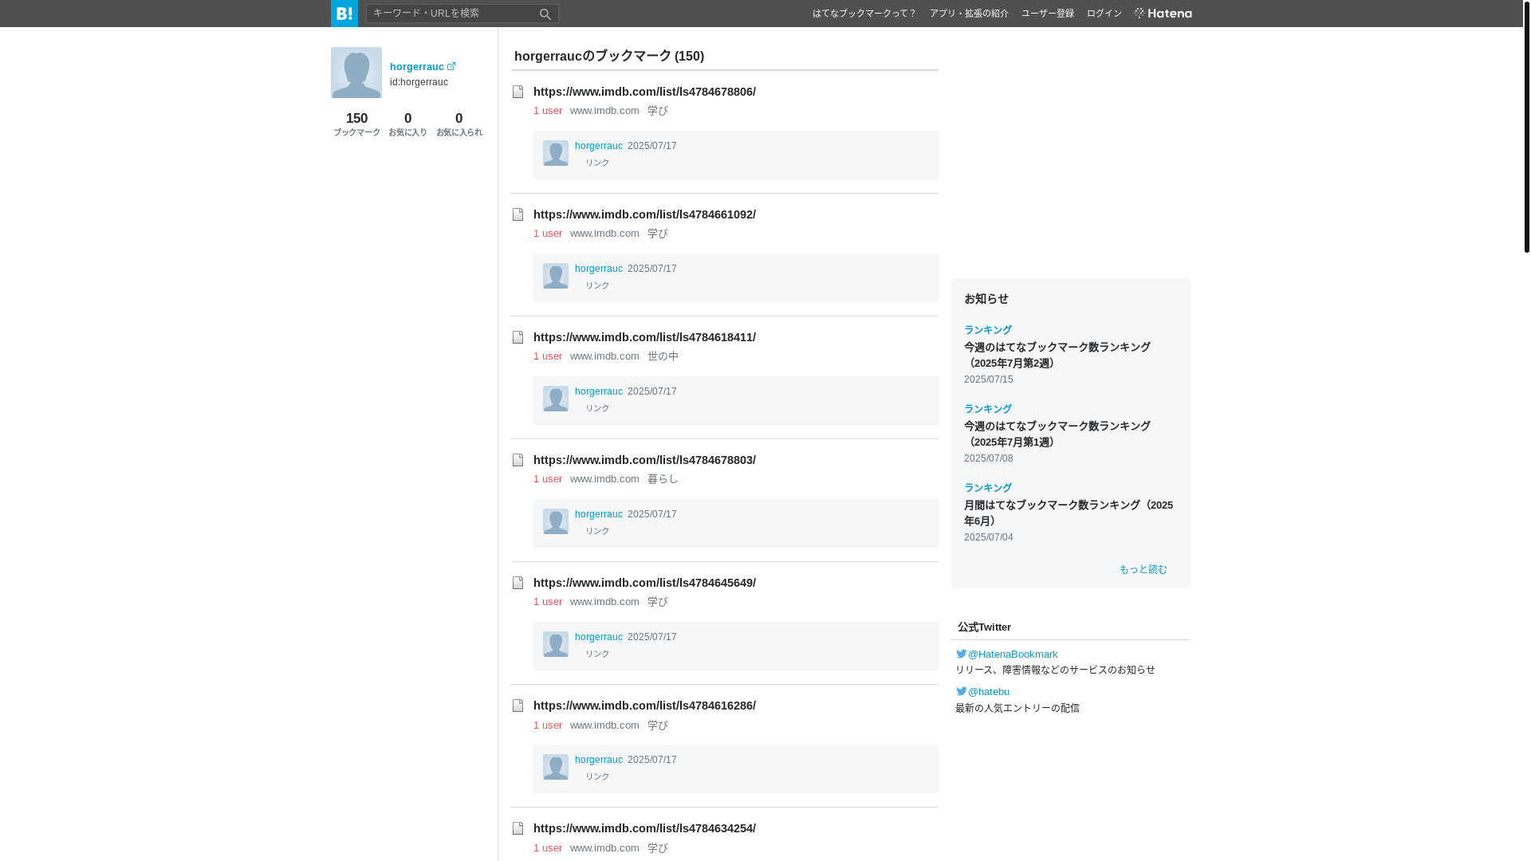Image resolution: width=1531 pixels, height=861 pixels.
Task: Open bookmark link ls4784616286
Action: (x=644, y=706)
